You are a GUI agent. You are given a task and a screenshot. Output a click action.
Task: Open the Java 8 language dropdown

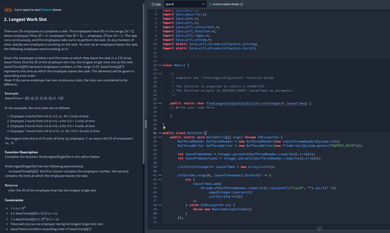pyautogui.click(x=185, y=4)
